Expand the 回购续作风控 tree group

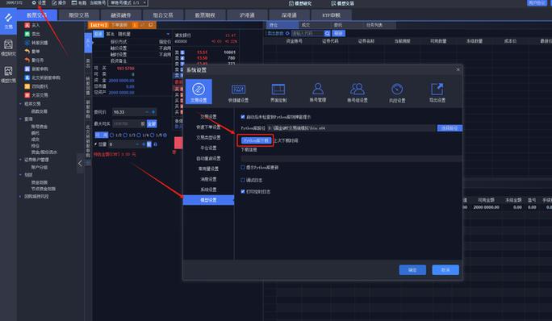click(20, 197)
